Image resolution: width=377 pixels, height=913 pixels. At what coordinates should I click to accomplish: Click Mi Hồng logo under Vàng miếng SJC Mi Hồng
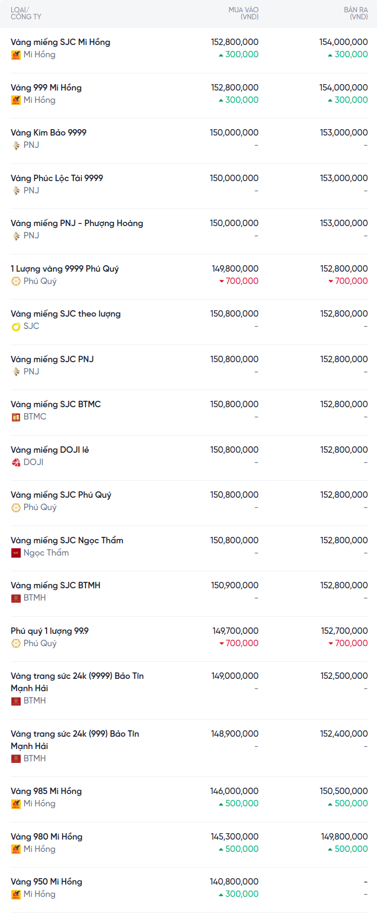tap(16, 55)
